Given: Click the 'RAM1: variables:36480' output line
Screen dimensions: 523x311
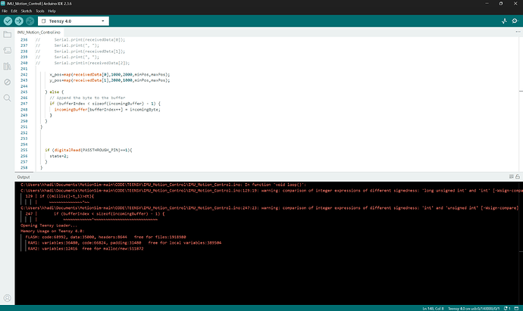Looking at the screenshot, I should [x=124, y=243].
